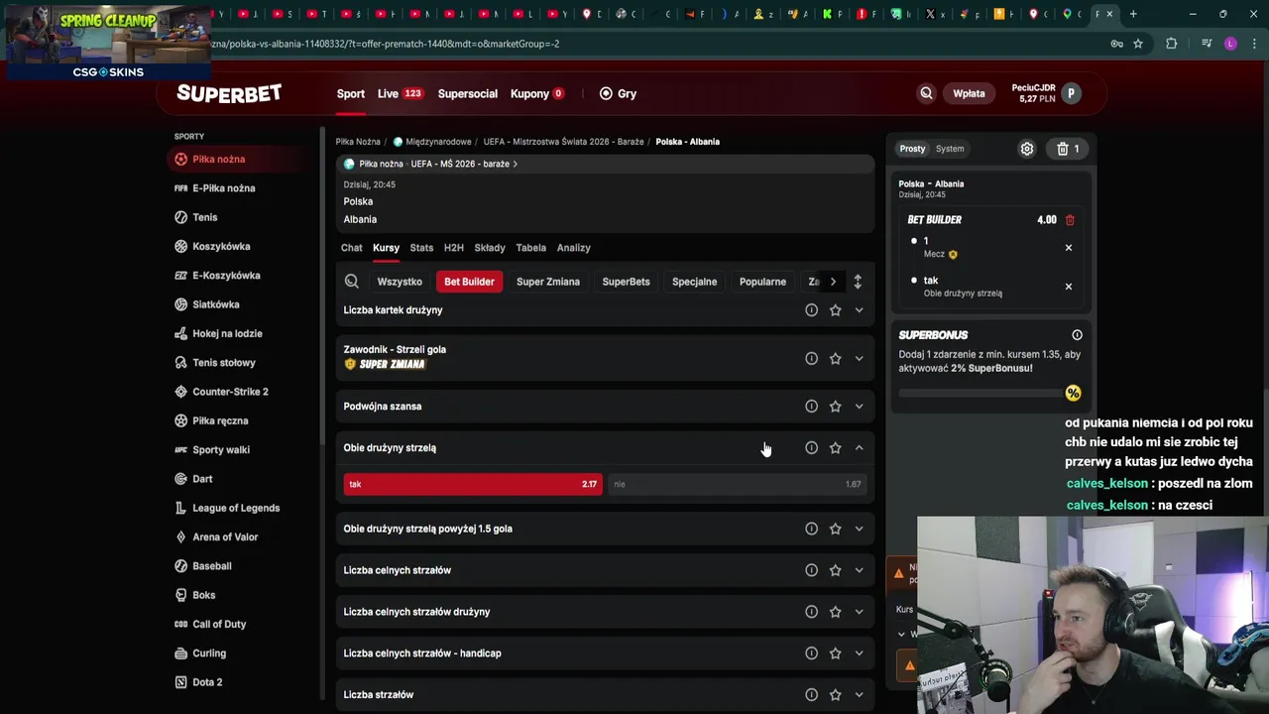Expand Liczba strzałów market
Screen dimensions: 1269x714
(859, 695)
